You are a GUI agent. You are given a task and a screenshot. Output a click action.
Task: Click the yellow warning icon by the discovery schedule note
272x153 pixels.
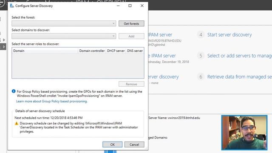click(17, 124)
